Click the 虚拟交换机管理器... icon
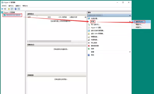 [x=89, y=31]
